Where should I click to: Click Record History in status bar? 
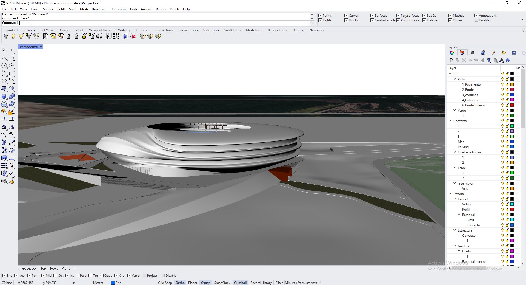[261, 283]
